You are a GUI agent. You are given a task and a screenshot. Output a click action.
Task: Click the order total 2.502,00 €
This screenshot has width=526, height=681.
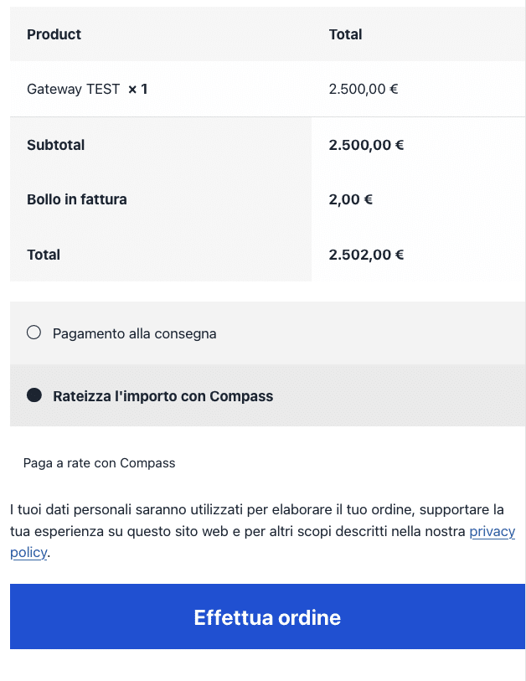click(x=366, y=255)
